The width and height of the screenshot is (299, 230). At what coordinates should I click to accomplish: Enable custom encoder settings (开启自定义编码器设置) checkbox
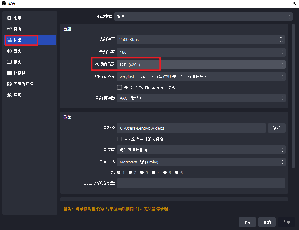120,87
